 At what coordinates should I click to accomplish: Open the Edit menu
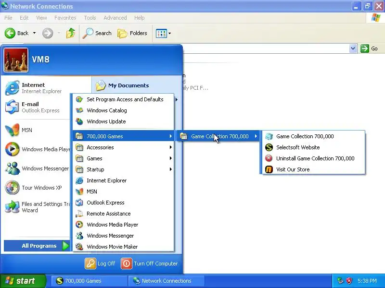pos(24,18)
